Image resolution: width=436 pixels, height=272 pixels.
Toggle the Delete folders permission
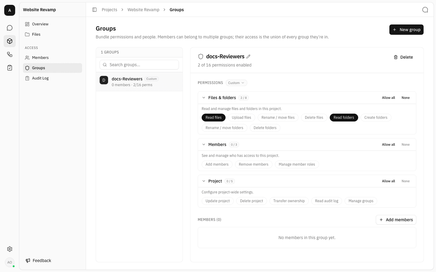pos(265,128)
